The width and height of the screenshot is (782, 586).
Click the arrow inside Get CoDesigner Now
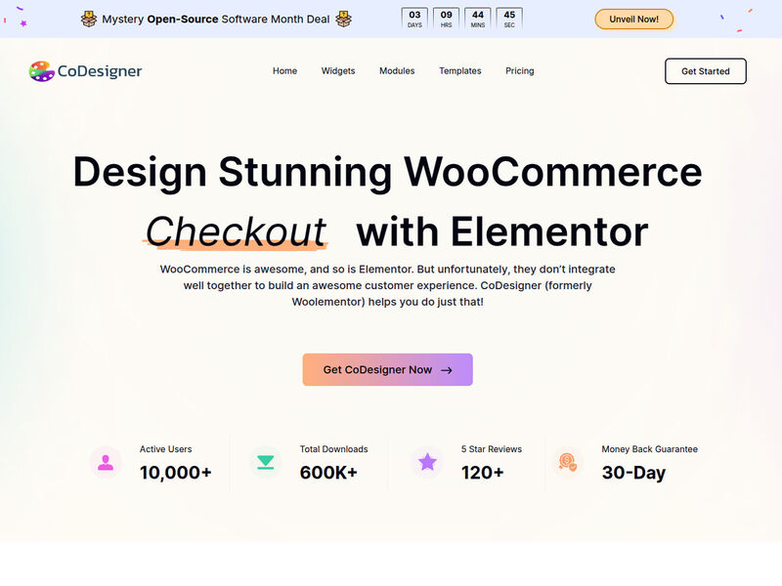[x=447, y=370]
